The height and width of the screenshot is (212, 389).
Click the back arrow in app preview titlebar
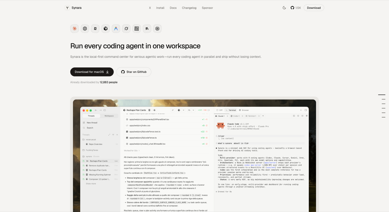pyautogui.click(x=96, y=110)
